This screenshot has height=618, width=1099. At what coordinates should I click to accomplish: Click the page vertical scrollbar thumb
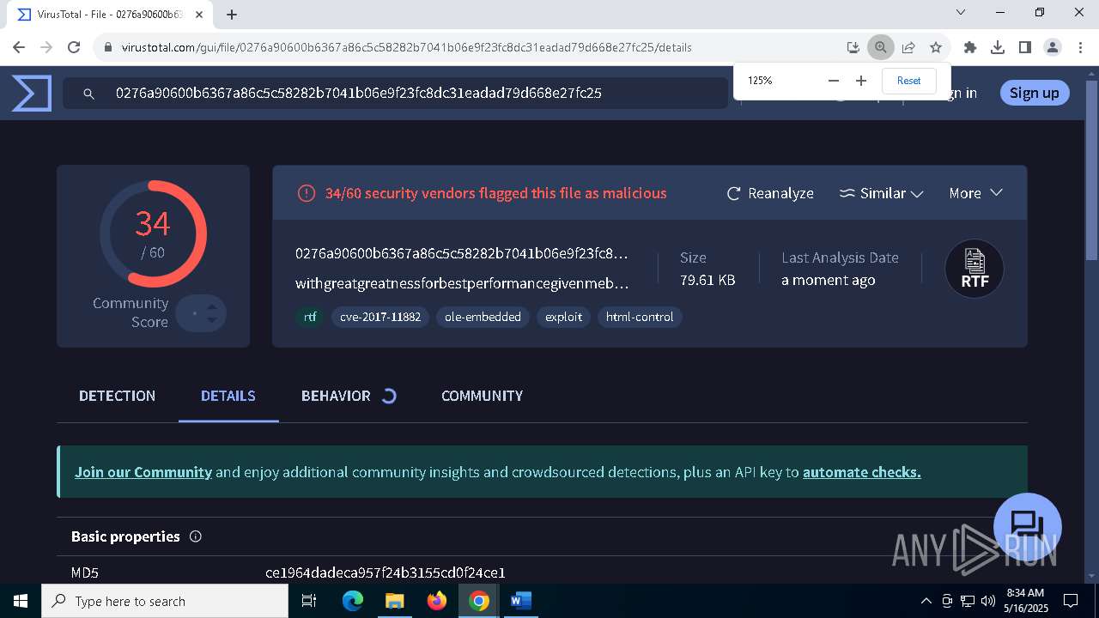pyautogui.click(x=1091, y=170)
